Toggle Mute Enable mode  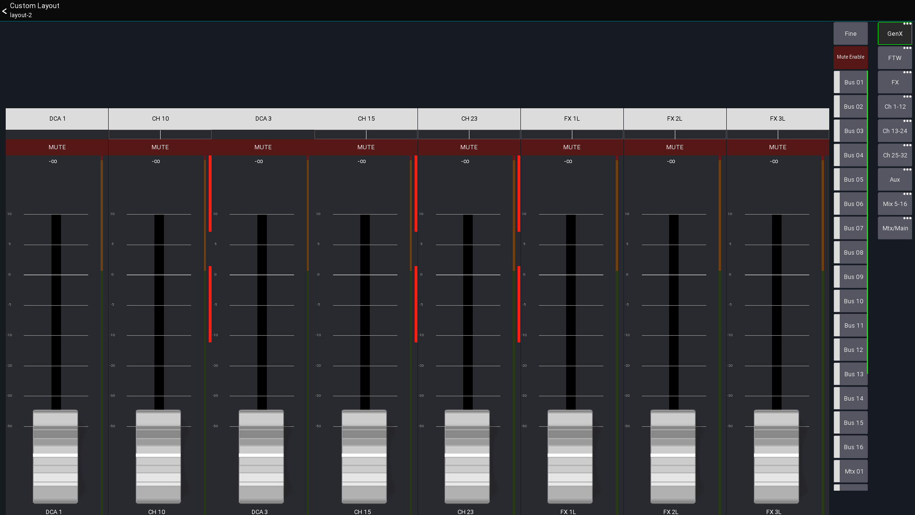tap(850, 57)
